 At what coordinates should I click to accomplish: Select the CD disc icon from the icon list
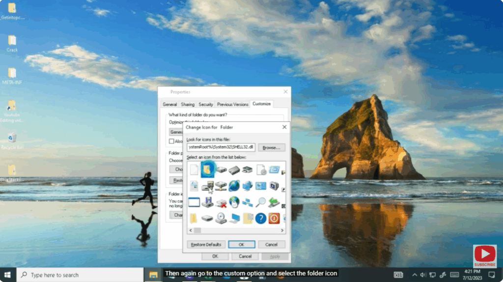click(222, 217)
